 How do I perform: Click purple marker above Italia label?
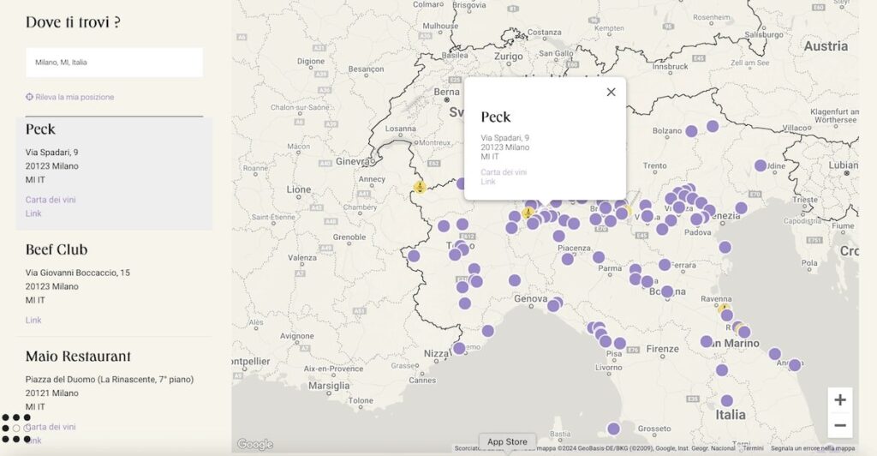click(x=726, y=400)
